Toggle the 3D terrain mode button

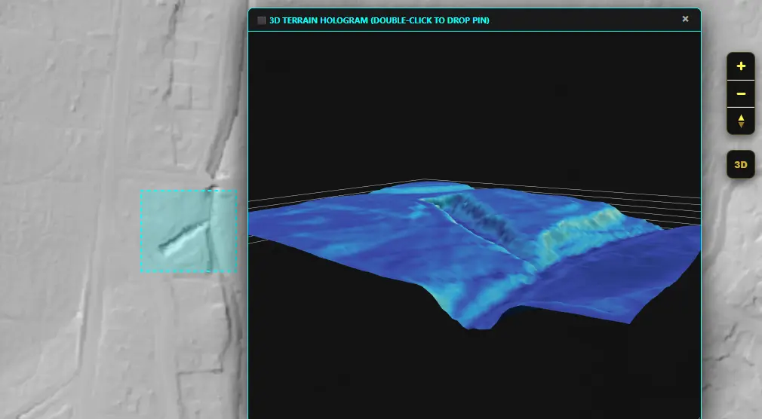pyautogui.click(x=741, y=164)
